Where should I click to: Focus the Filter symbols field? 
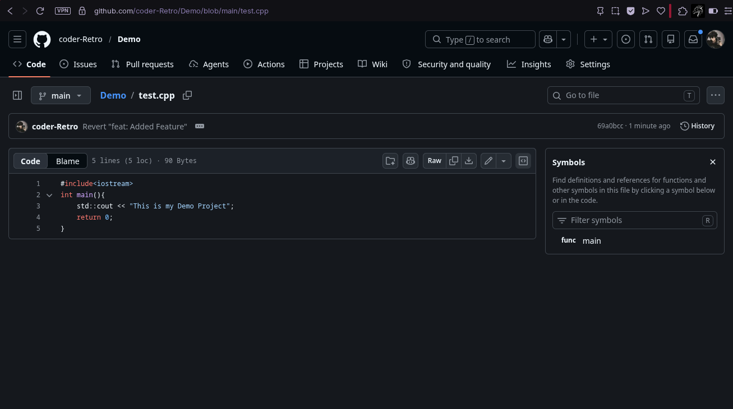[x=634, y=220]
